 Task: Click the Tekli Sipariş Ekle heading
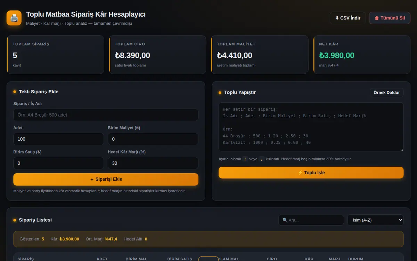click(39, 92)
